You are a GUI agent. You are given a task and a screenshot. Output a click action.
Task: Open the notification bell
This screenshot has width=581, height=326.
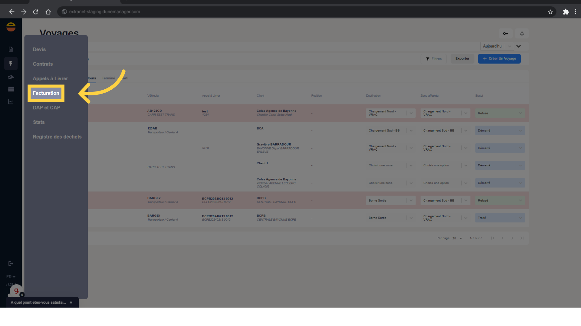click(x=522, y=34)
